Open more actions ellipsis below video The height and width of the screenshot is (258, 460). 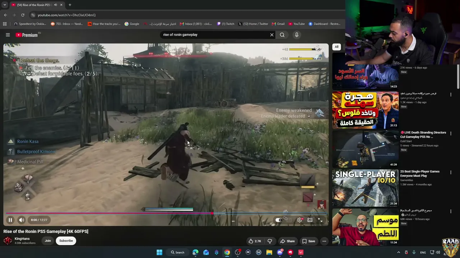(x=324, y=241)
